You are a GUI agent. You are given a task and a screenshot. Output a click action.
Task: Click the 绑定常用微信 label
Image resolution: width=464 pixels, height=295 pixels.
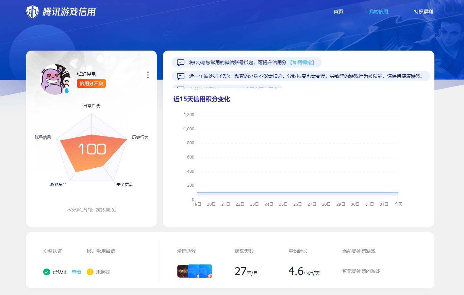tap(101, 252)
